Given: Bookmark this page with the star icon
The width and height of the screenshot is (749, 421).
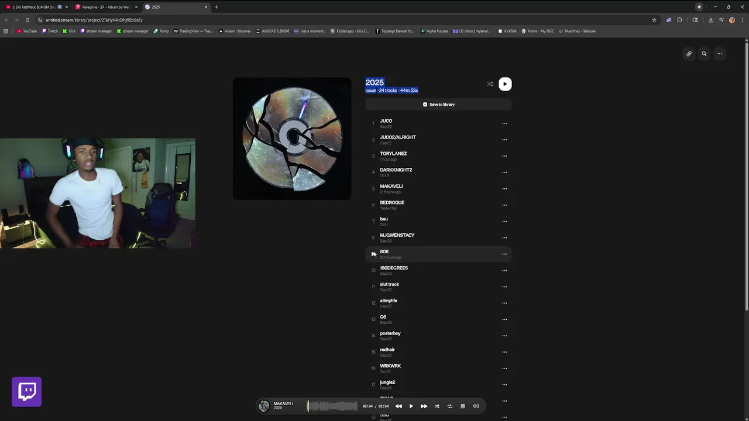Looking at the screenshot, I should (654, 20).
